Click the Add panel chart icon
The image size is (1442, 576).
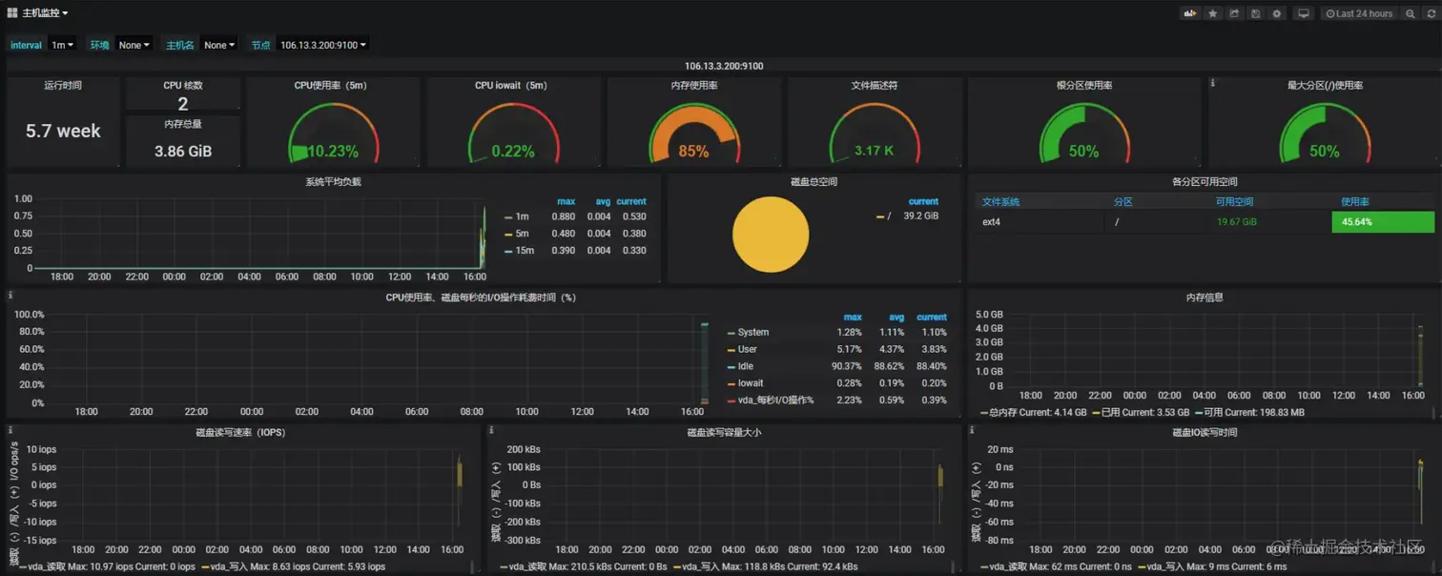1190,13
